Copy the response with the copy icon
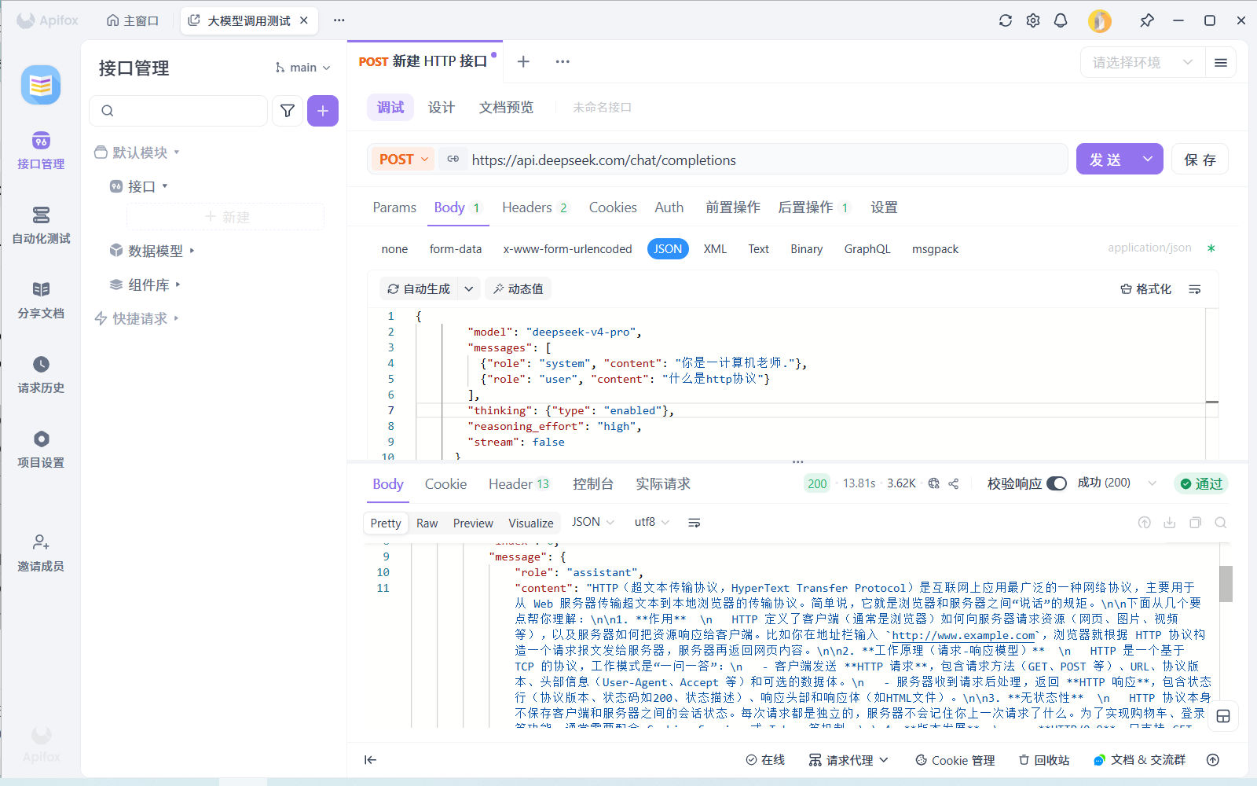Screen dimensions: 1257x786 click(x=1196, y=523)
